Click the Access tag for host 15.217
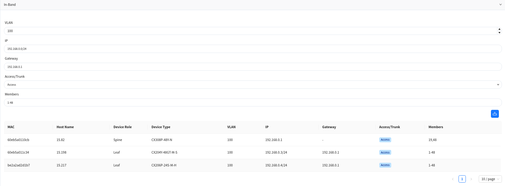 point(385,165)
